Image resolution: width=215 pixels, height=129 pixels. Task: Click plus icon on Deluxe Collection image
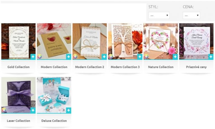tap(69, 110)
